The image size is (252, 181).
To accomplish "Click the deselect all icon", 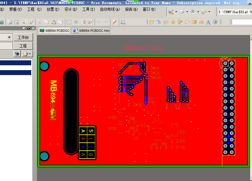I will coord(83,22).
